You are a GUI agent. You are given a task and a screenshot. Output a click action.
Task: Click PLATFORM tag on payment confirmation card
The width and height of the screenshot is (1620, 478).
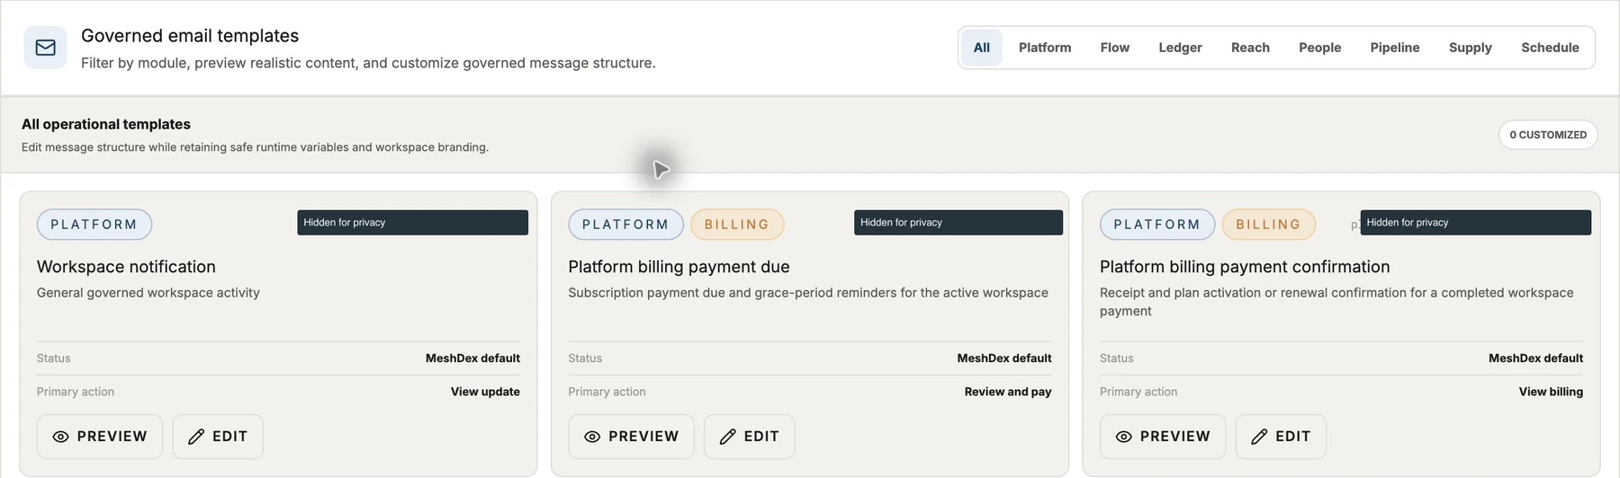click(x=1157, y=225)
